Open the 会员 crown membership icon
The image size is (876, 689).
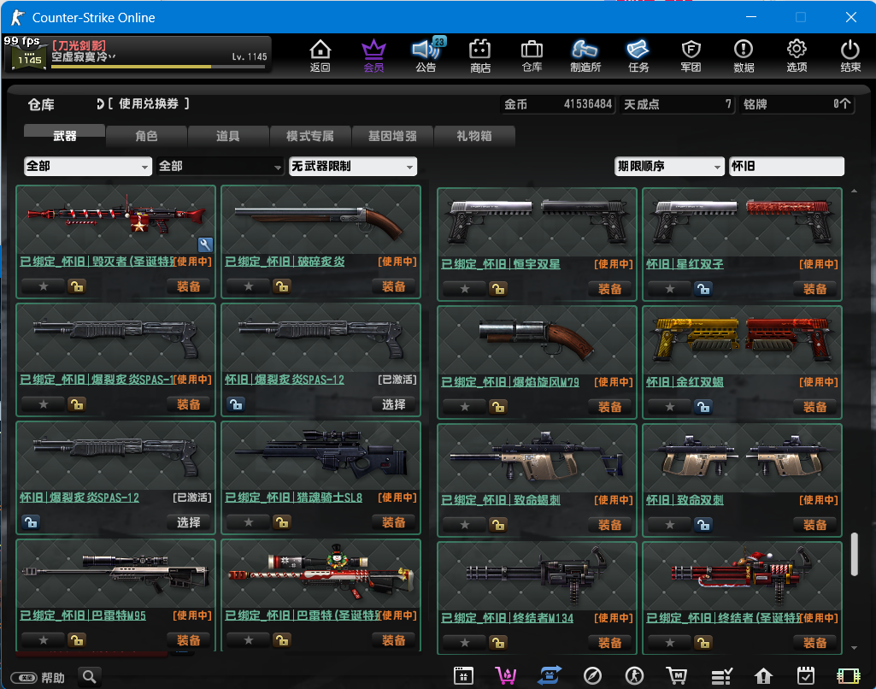point(373,56)
